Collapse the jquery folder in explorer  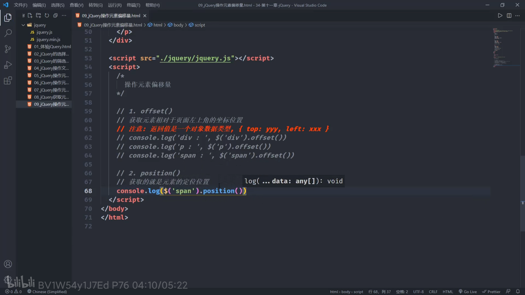pyautogui.click(x=23, y=25)
